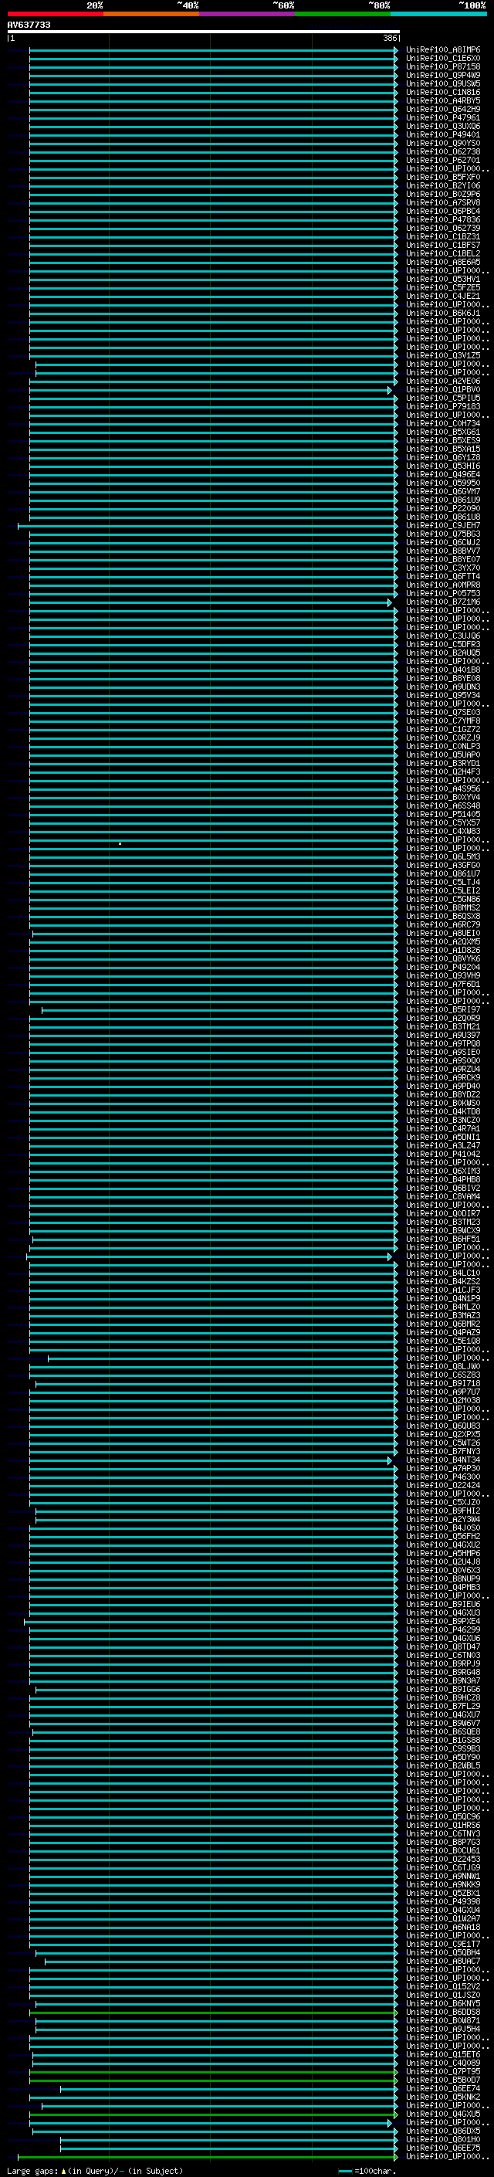Select the UniRef100_Q9P4W9 label
494x2177 pixels.
click(443, 75)
